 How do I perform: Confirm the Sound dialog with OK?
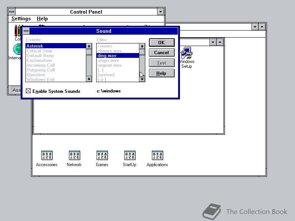pos(162,42)
